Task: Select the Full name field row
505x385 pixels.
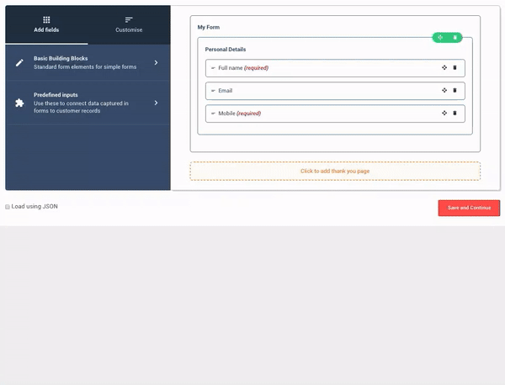Action: [x=335, y=68]
